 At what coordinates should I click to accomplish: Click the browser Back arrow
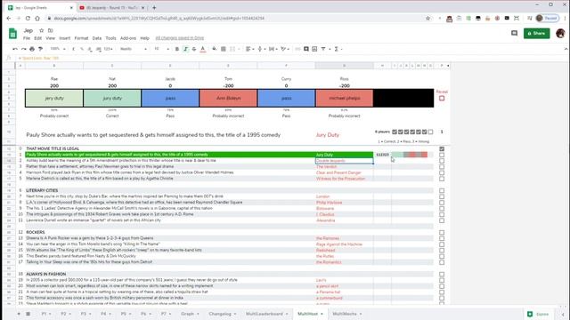click(9, 18)
